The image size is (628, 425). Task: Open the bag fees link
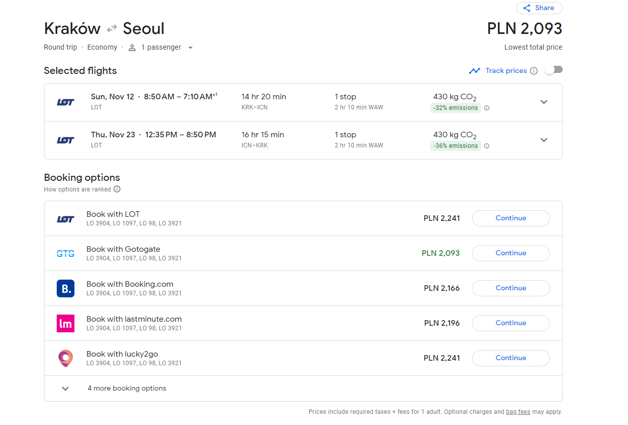(518, 412)
